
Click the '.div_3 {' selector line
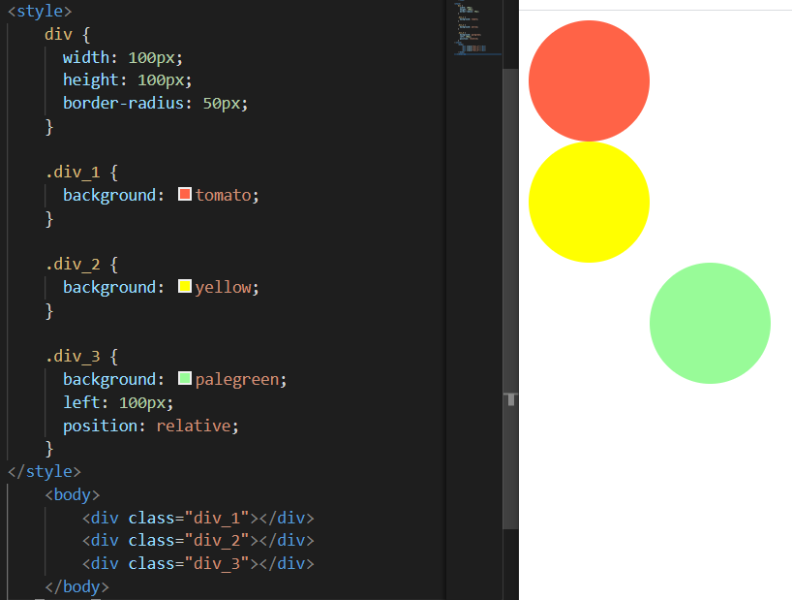coord(81,357)
